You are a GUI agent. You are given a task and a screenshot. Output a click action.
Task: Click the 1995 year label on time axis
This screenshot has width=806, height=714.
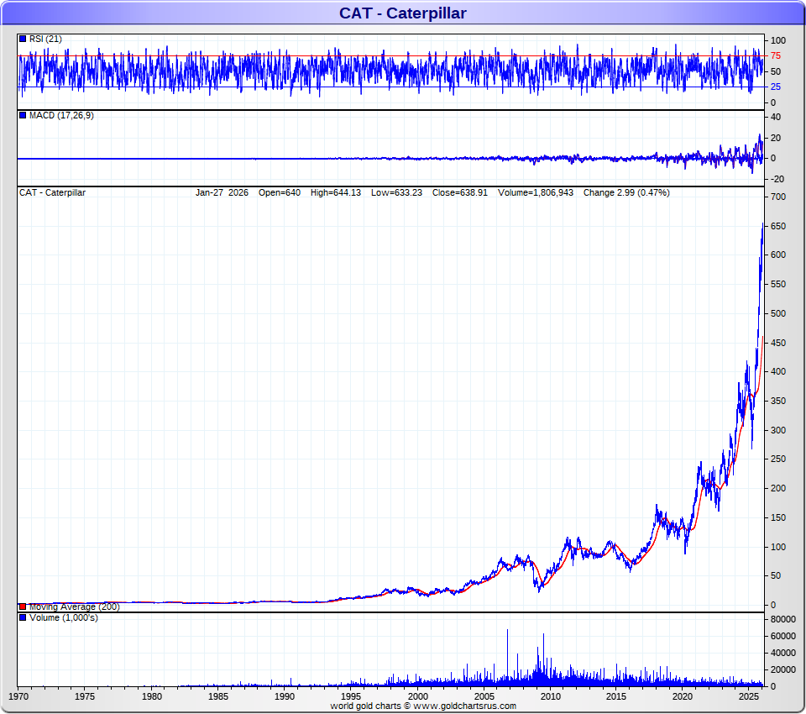[351, 696]
